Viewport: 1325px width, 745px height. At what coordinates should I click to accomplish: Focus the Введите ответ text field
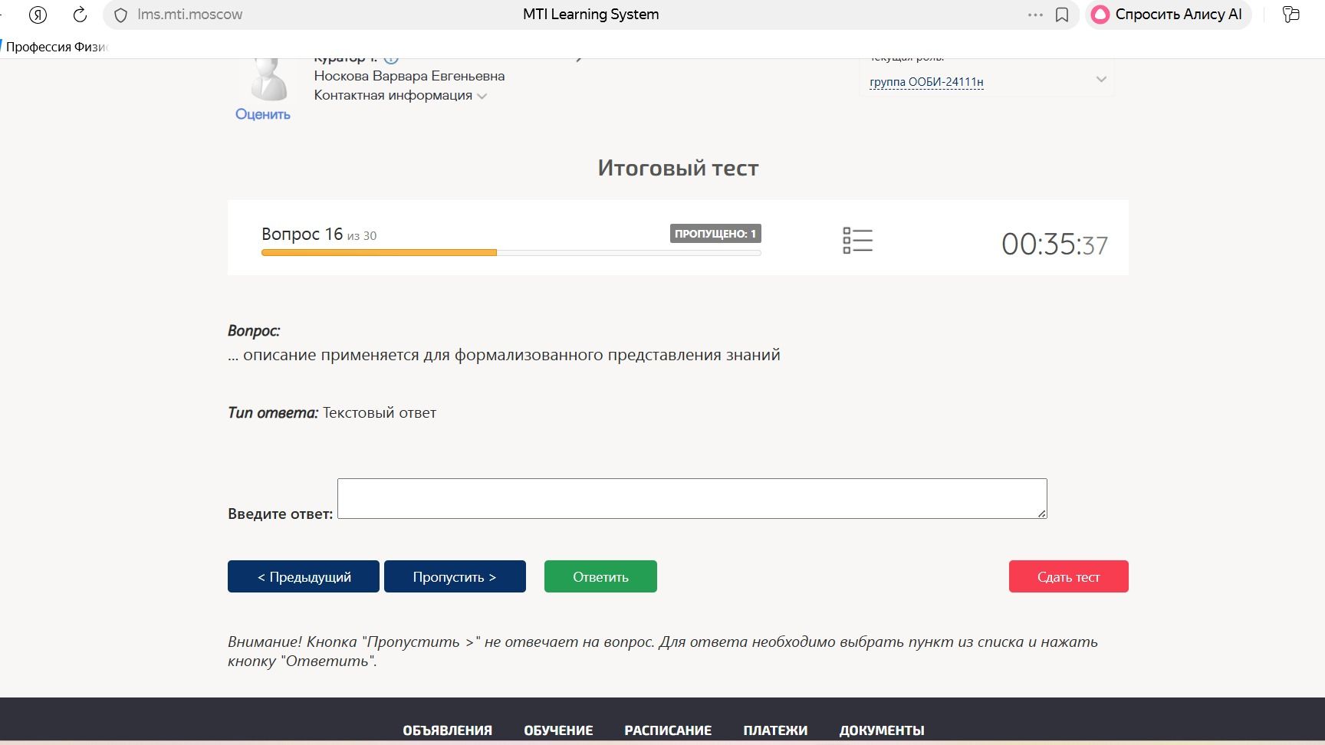pos(692,498)
